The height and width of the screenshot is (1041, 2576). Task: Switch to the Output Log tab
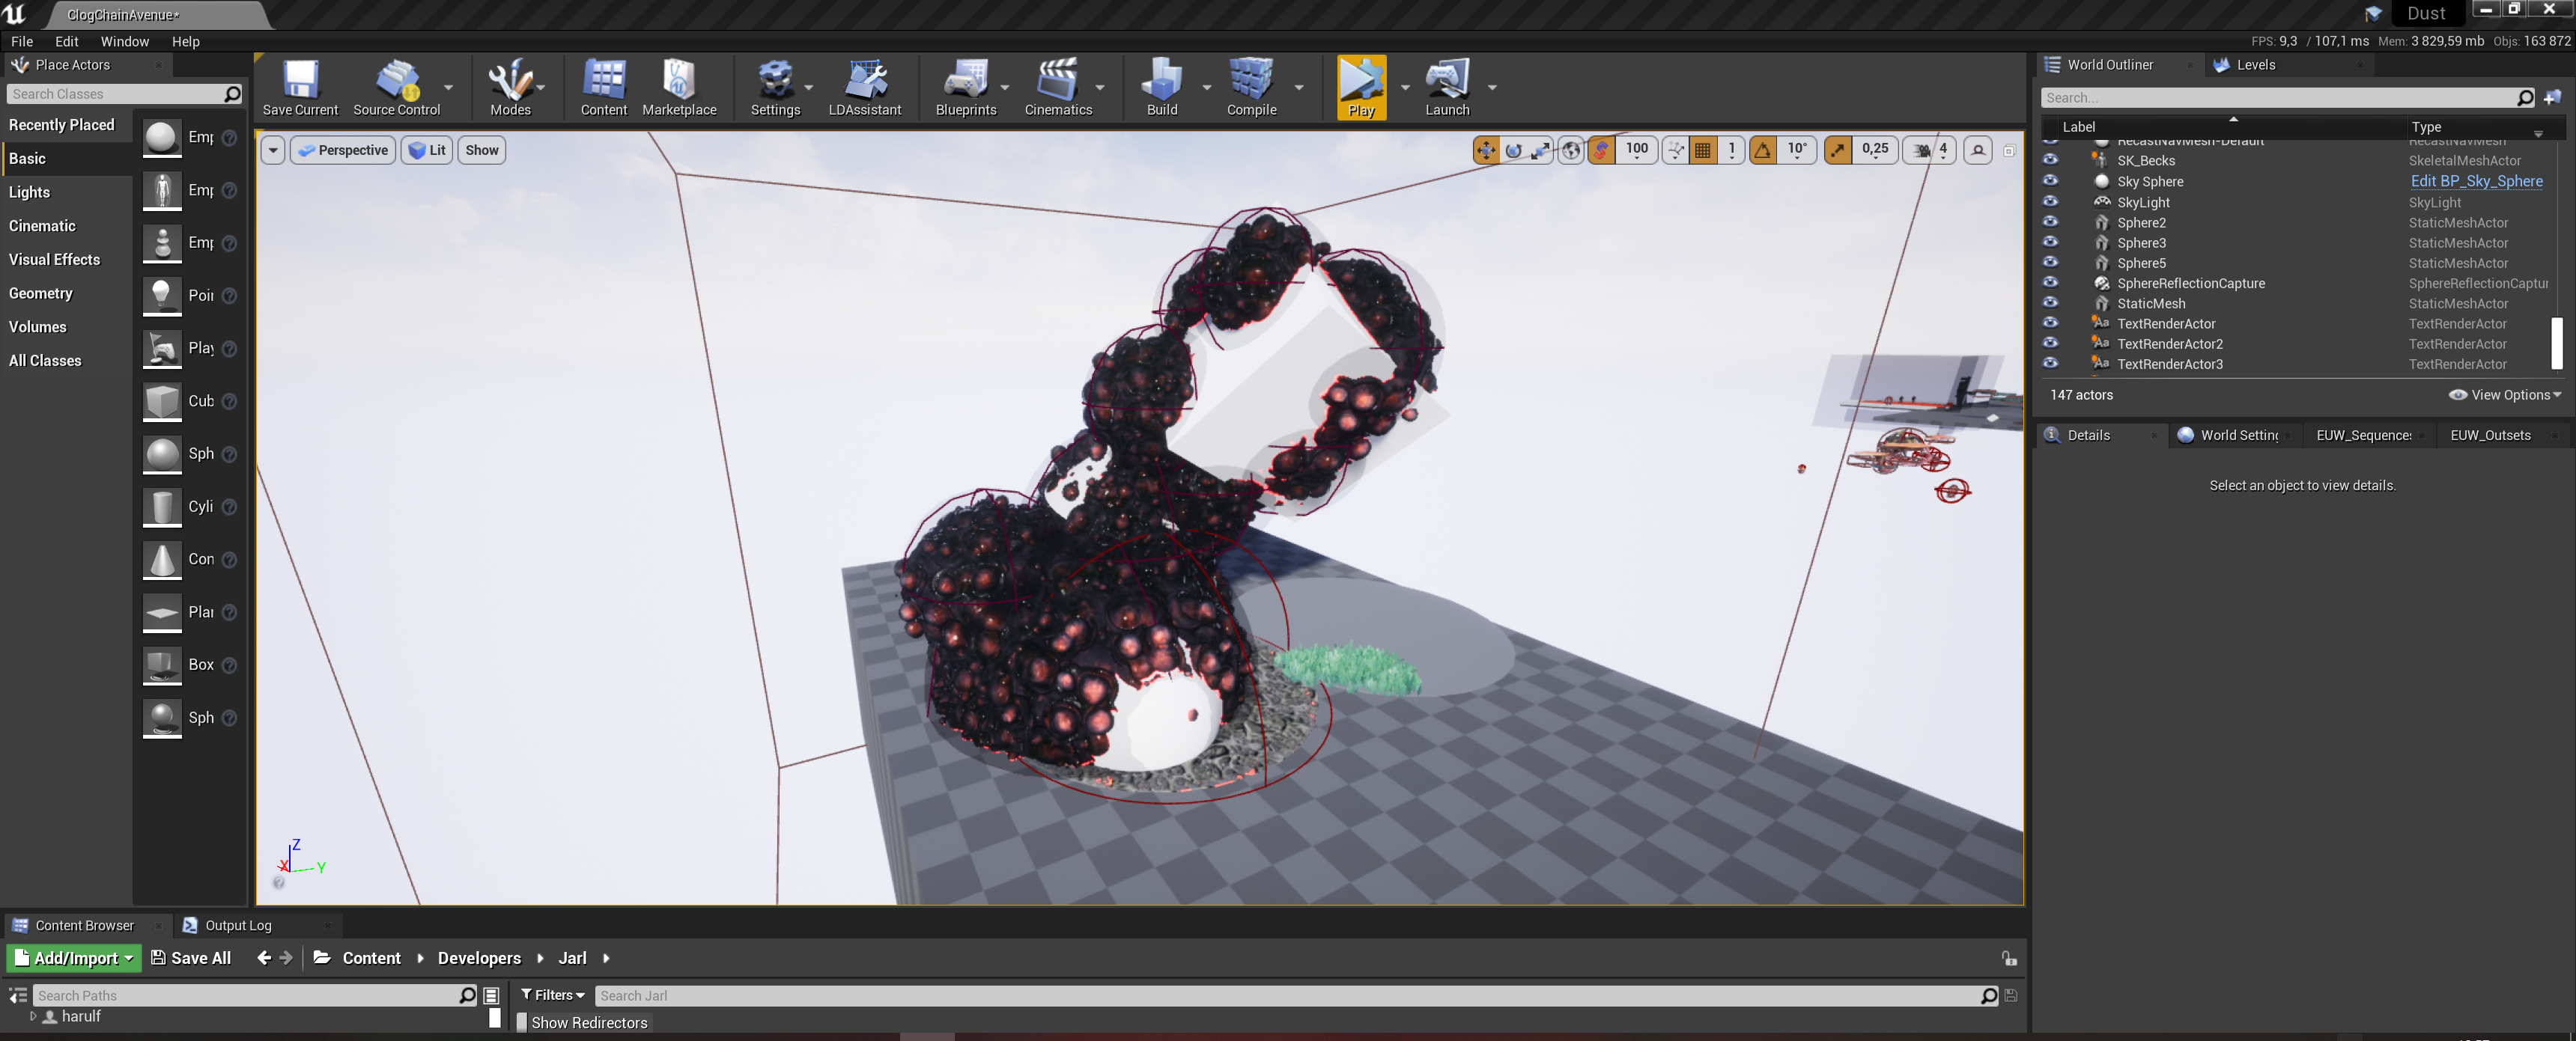(238, 925)
